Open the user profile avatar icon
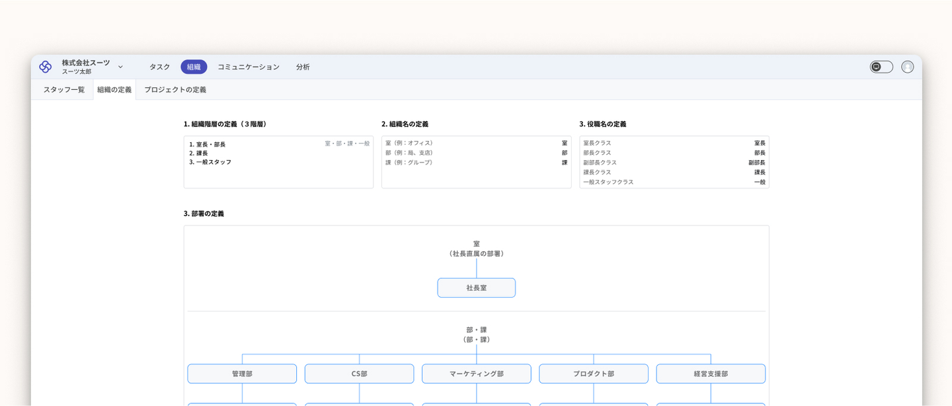 [x=908, y=67]
